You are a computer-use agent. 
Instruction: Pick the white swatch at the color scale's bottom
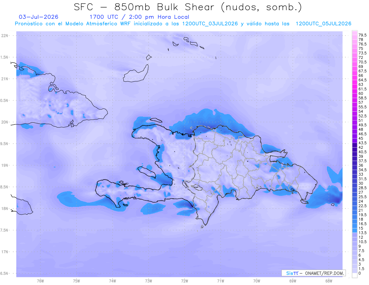[x=355, y=275]
